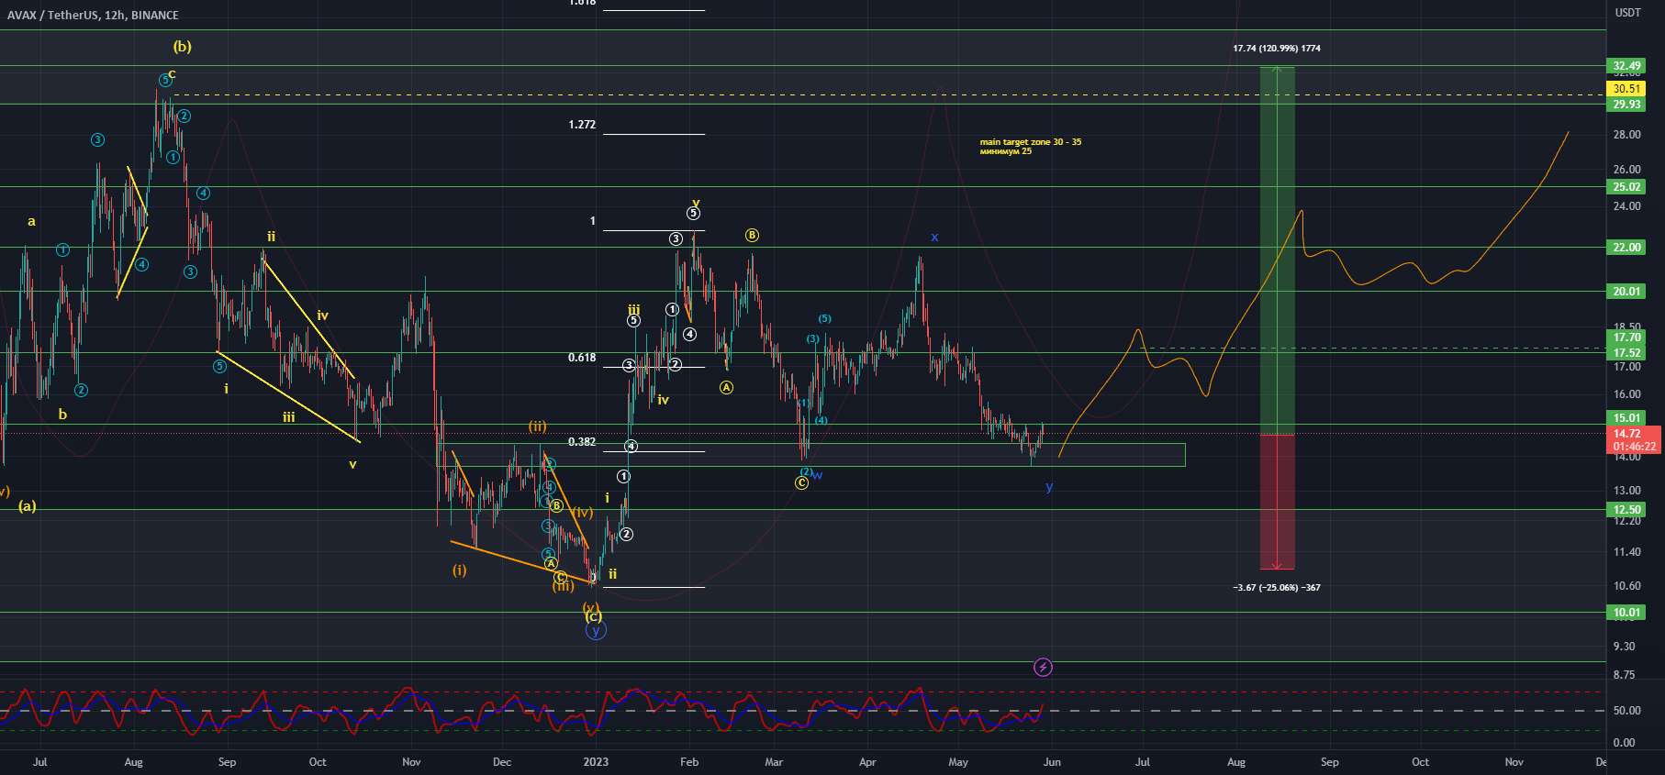
Task: Select the 12.50 green price label
Action: tap(1626, 510)
